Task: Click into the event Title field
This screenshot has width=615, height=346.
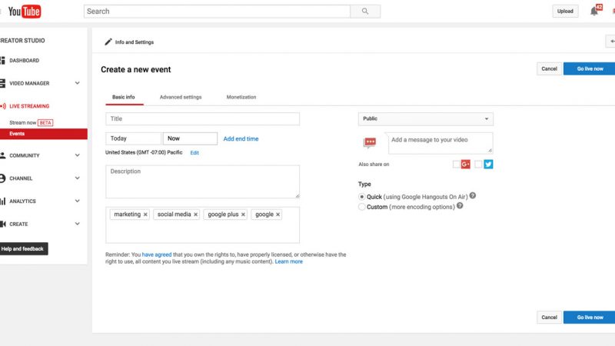Action: (202, 119)
